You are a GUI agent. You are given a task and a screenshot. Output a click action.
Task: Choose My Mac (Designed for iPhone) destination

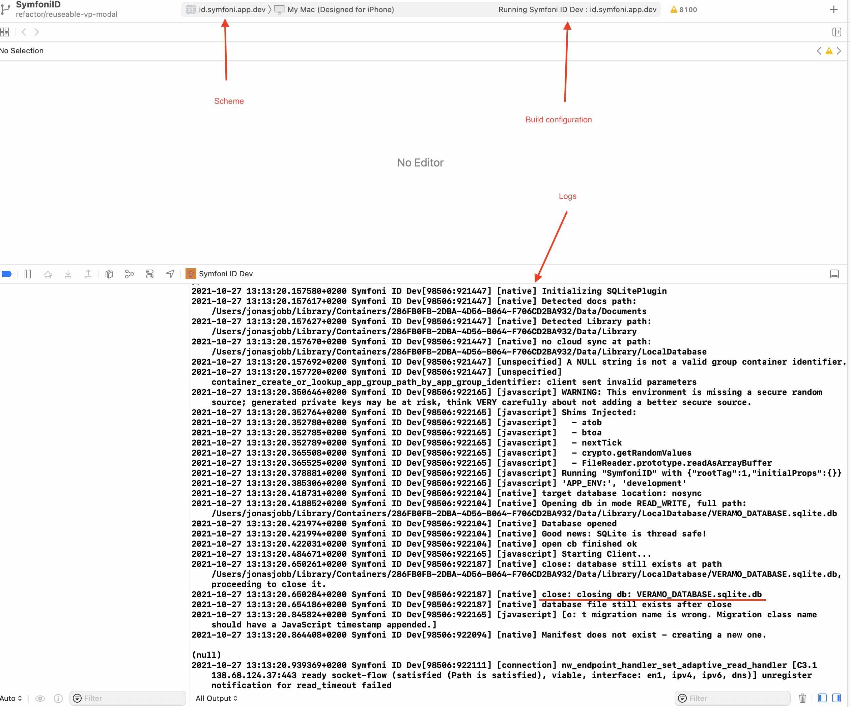pos(334,9)
